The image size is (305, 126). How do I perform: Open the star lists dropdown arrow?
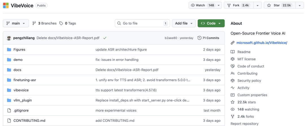299,5
